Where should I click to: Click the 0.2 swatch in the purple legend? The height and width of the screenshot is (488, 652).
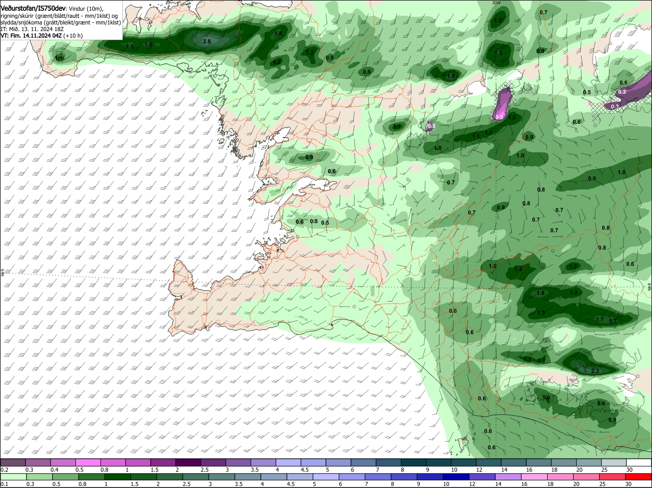pos(13,463)
